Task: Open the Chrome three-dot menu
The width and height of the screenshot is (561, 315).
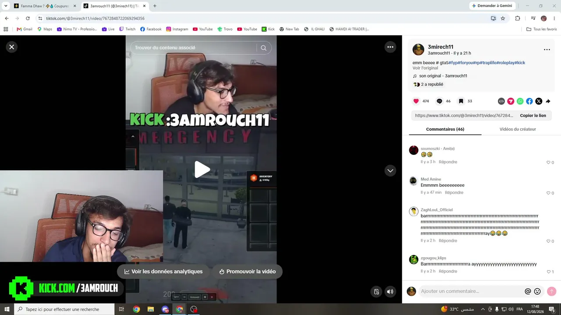Action: 554,18
